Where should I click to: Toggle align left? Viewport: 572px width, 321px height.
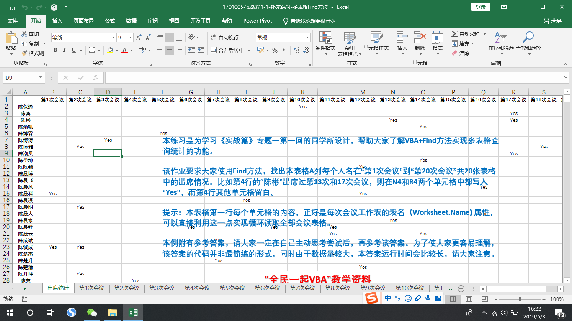(160, 50)
